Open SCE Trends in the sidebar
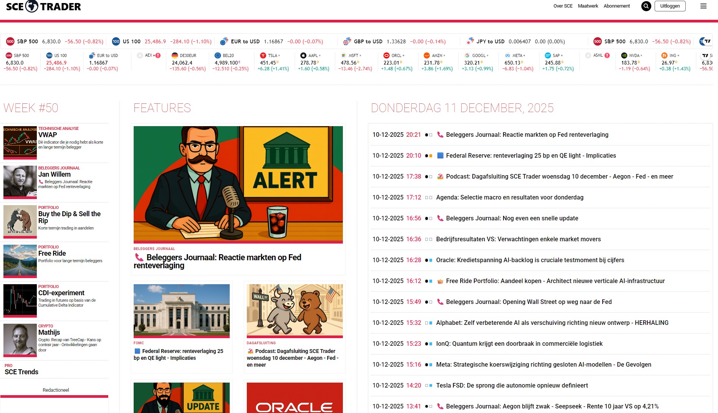The height and width of the screenshot is (413, 718). (x=22, y=372)
